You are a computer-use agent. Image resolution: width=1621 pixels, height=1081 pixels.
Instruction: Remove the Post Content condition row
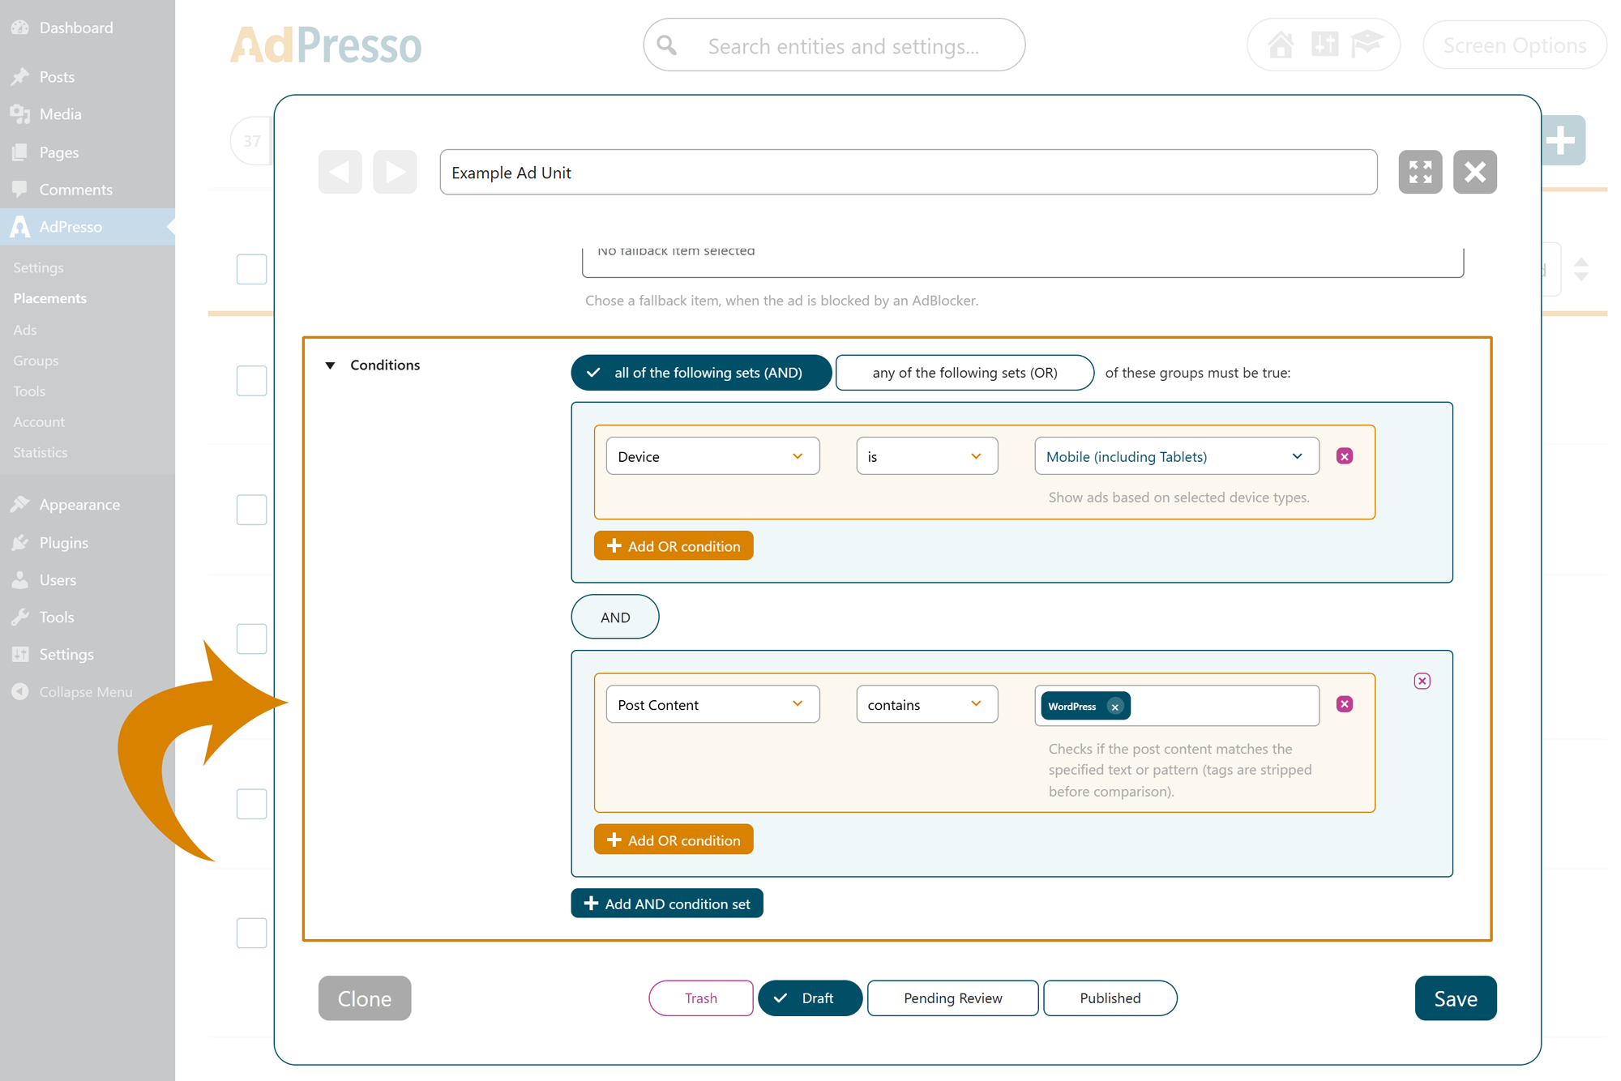[1345, 704]
